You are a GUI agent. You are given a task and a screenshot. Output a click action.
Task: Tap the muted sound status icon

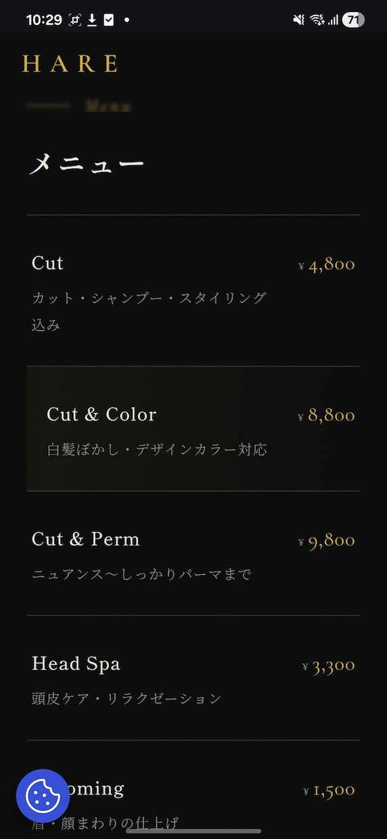pos(298,20)
